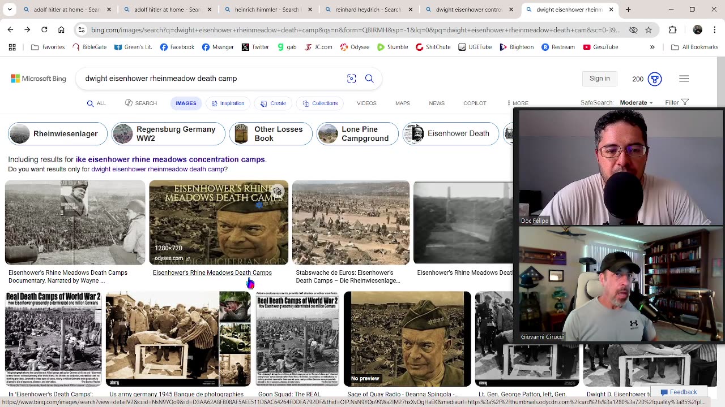Screen dimensions: 725x407
Task: Open the Stumble bookmark
Action: tap(393, 47)
